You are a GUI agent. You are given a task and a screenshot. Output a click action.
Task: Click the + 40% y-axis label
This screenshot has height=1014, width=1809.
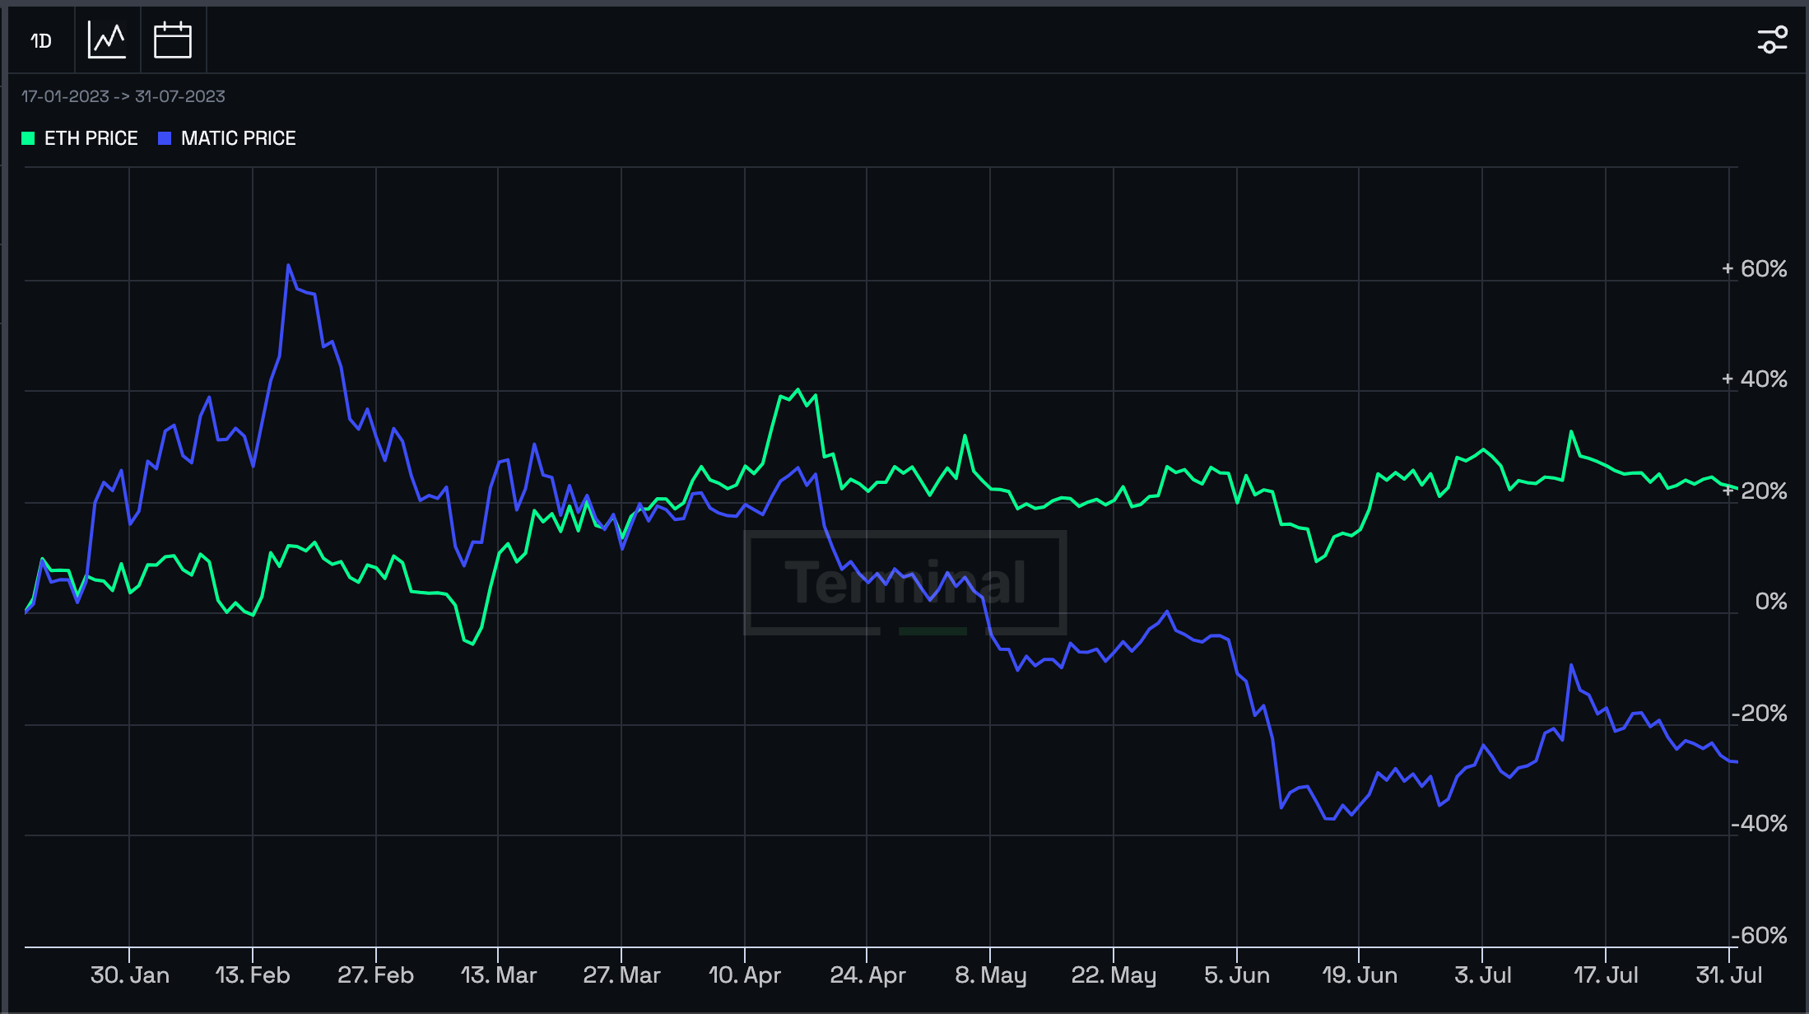(x=1755, y=379)
